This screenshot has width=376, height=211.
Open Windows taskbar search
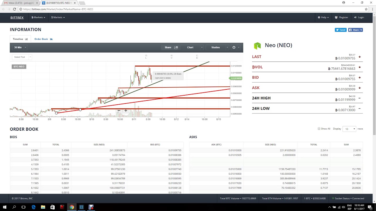point(14,207)
